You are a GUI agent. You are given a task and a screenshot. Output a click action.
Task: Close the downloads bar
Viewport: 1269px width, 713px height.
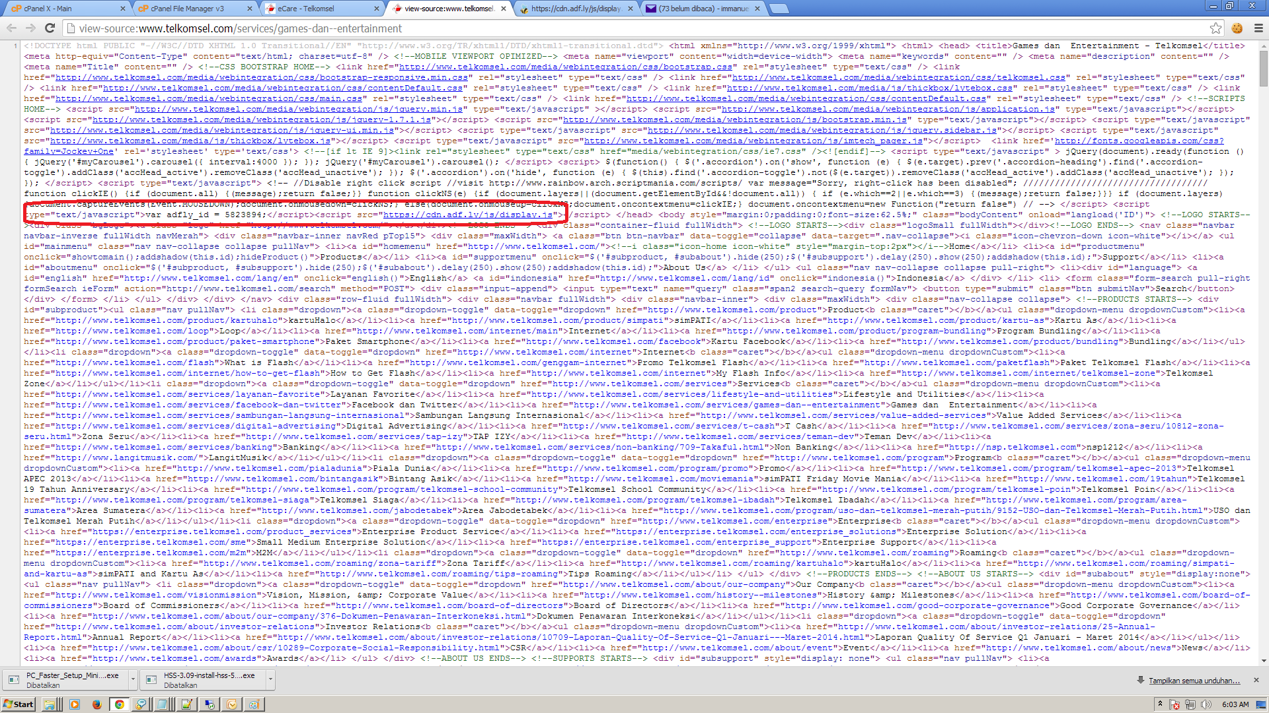tap(1256, 680)
